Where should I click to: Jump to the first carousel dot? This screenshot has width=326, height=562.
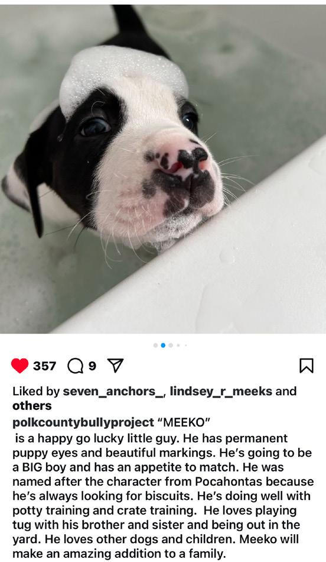click(x=155, y=345)
